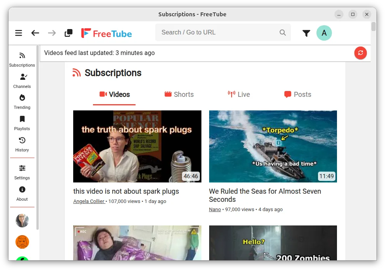Switch to the Posts tab
385x270 pixels.
[297, 95]
